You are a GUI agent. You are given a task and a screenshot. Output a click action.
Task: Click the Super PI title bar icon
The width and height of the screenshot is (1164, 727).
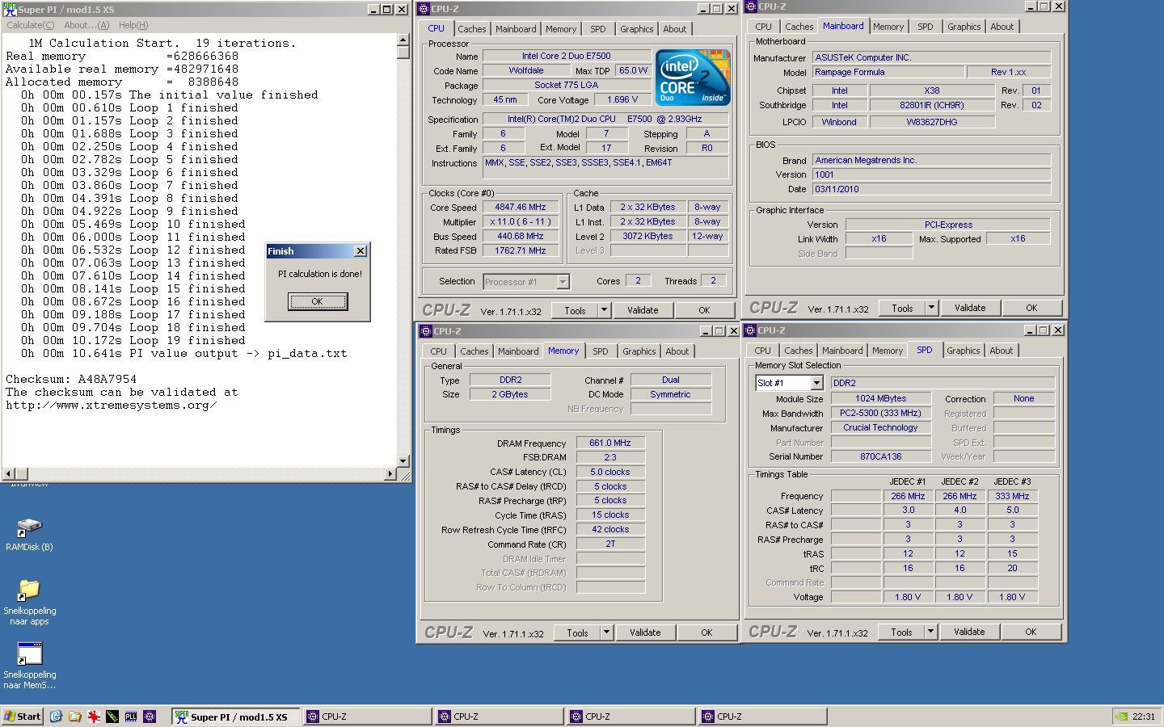click(x=10, y=9)
